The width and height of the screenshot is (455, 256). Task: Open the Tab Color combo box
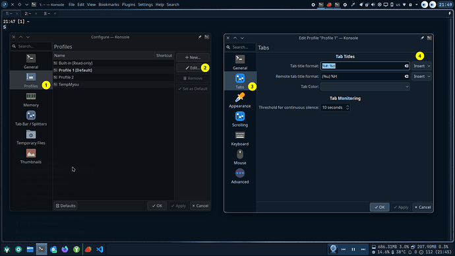365,86
